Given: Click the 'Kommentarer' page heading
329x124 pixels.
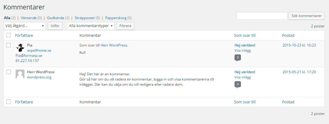Looking at the screenshot, I should click(24, 7).
